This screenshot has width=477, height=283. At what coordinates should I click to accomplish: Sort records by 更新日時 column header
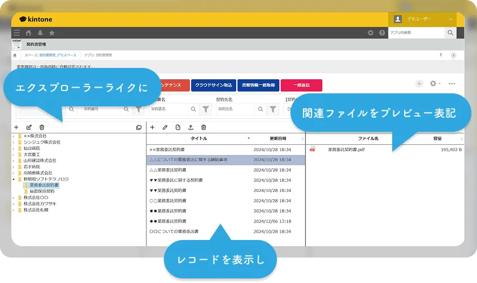click(x=277, y=139)
